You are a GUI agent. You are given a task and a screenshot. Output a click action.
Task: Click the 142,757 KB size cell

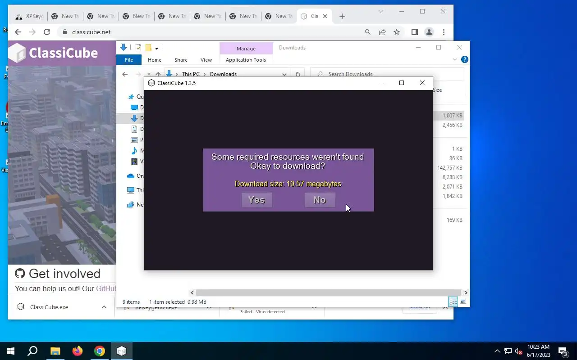tap(449, 168)
